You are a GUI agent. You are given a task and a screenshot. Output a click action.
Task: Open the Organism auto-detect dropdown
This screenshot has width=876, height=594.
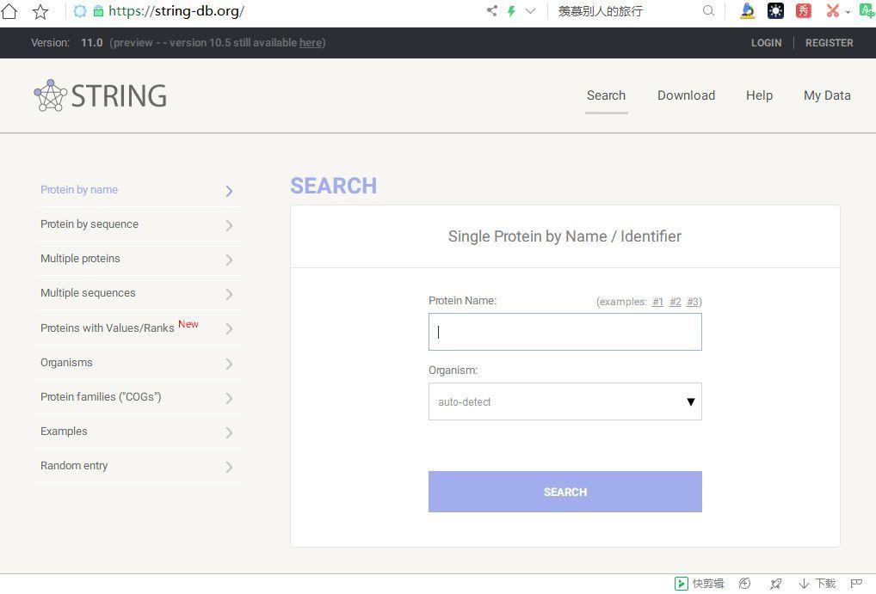click(564, 401)
